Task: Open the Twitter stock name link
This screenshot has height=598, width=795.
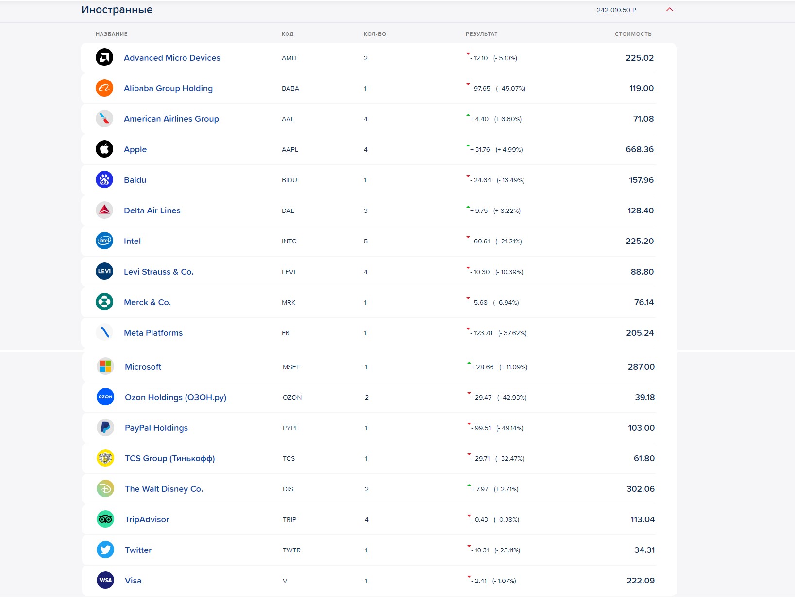Action: 138,550
